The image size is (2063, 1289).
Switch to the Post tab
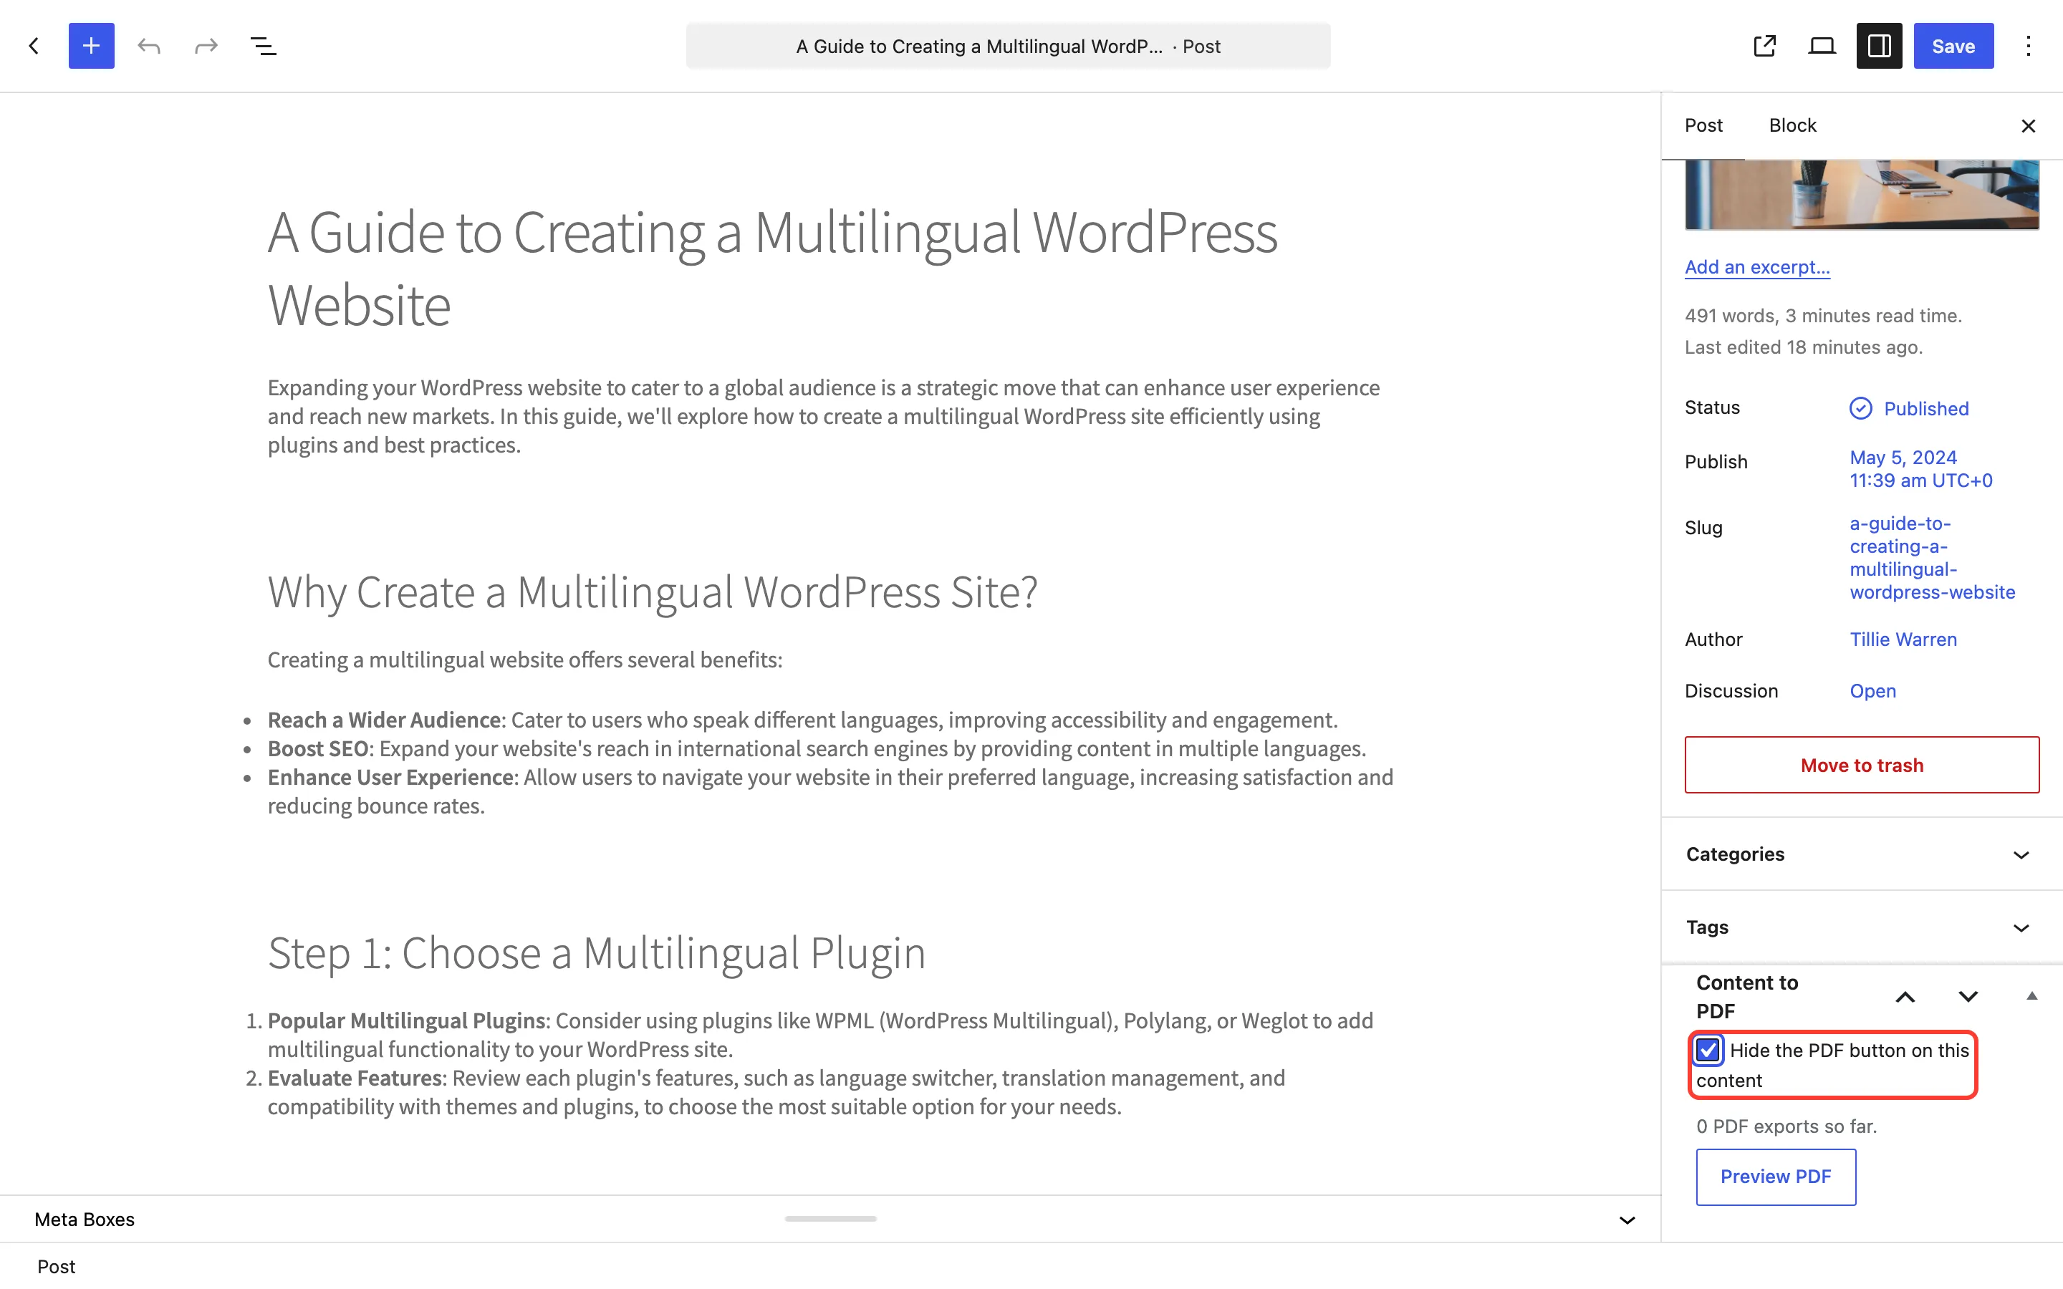coord(1703,125)
